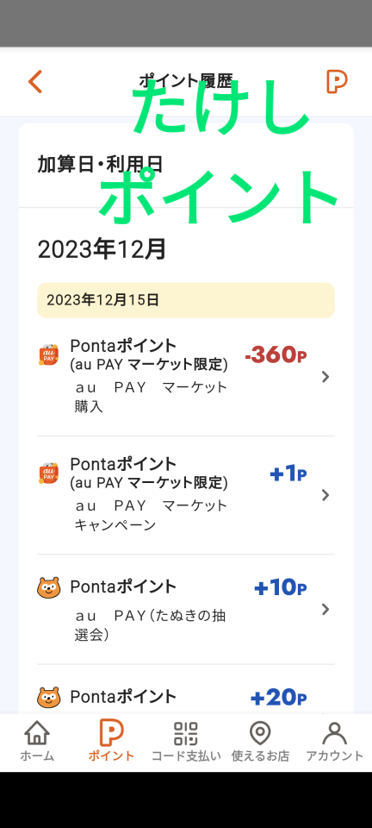Screen dimensions: 372x828
Task: Tap the 加算日・利用日 header
Action: pos(100,164)
